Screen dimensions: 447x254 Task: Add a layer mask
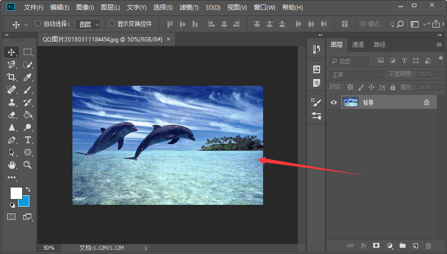[377, 245]
